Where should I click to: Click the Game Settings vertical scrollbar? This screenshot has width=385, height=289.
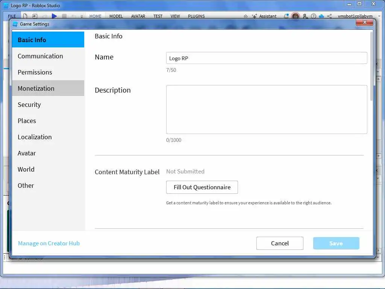click(371, 66)
